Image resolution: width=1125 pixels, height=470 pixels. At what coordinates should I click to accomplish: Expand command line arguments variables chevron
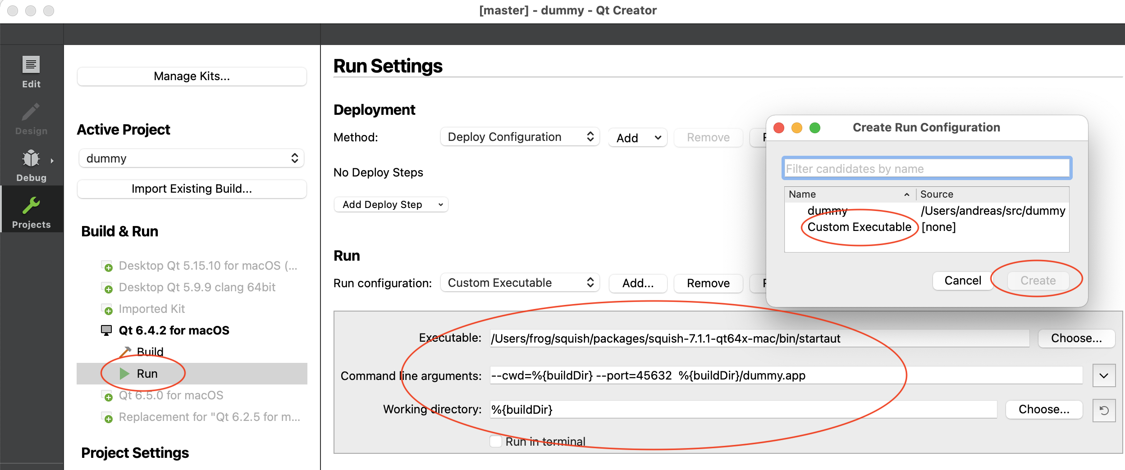(1104, 375)
